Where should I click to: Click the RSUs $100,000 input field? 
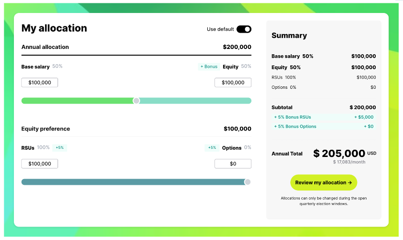39,164
